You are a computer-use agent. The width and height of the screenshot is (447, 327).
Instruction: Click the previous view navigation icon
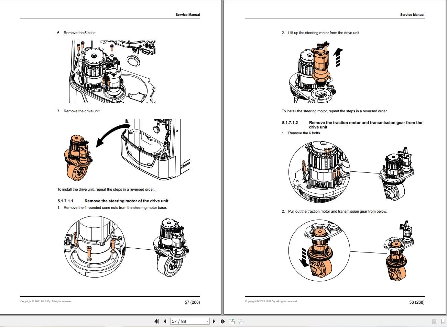point(231,322)
